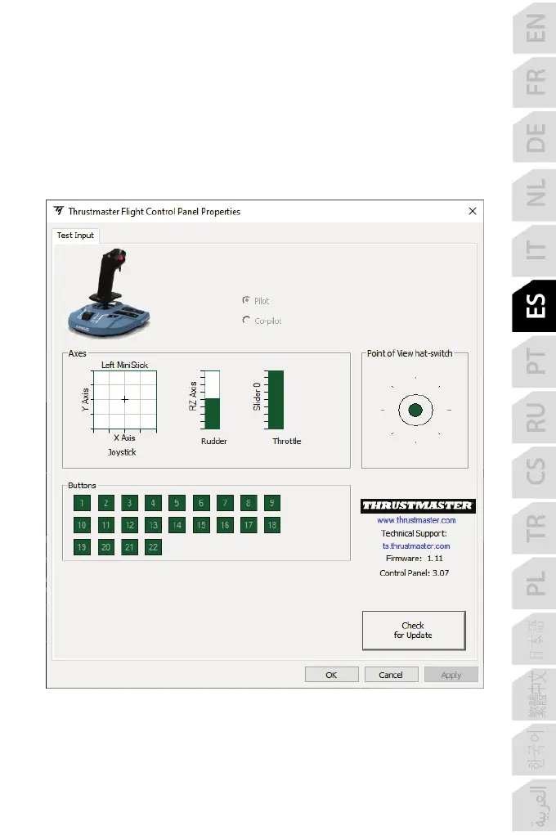Click the 'Control Panel: 3.07' text
556x835 pixels.
point(415,573)
